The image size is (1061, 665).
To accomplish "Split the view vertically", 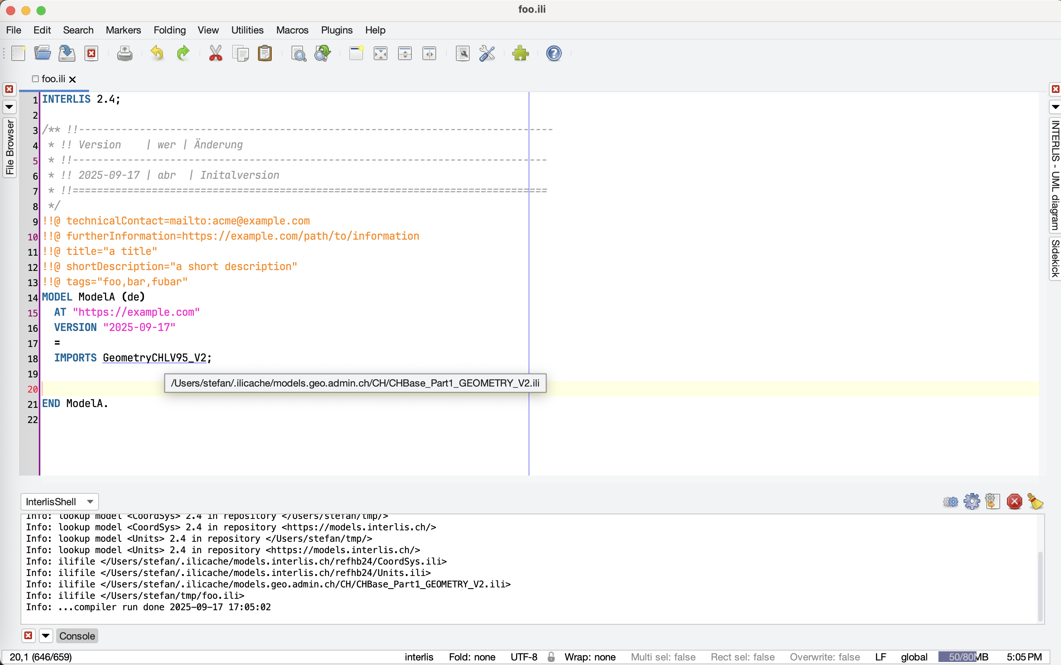I will click(429, 54).
